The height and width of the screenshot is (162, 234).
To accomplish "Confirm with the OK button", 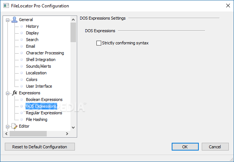I will [x=185, y=147].
